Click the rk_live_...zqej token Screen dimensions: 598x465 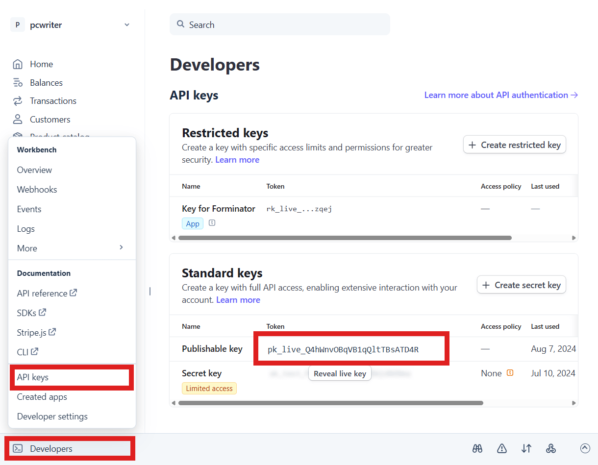click(x=299, y=209)
